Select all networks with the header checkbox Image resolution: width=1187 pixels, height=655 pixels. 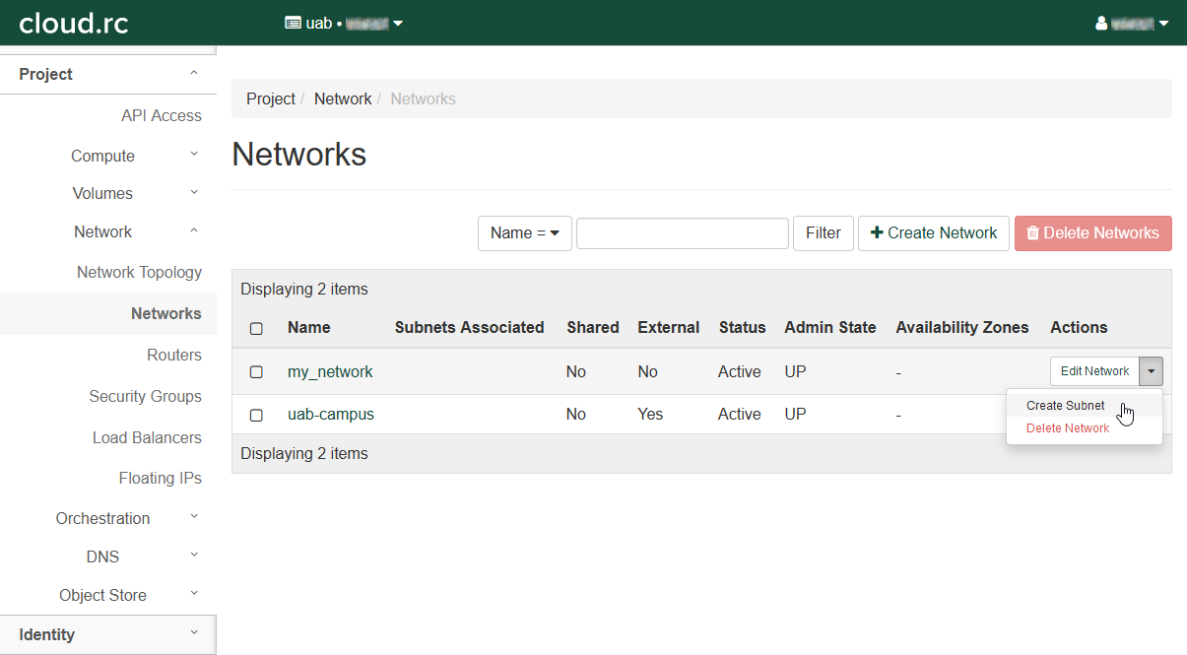pyautogui.click(x=256, y=329)
